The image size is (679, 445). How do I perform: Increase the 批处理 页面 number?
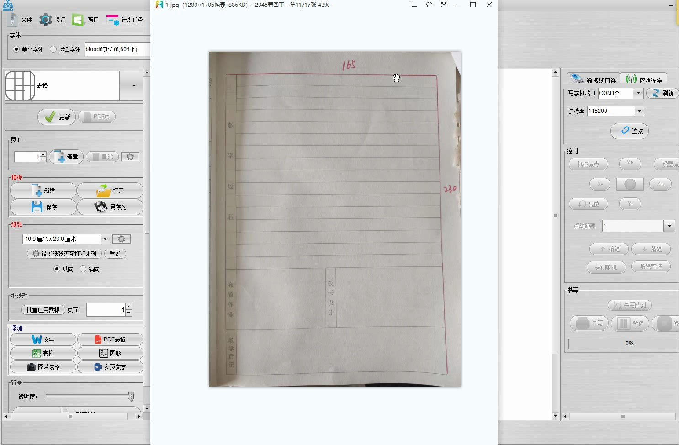point(129,307)
